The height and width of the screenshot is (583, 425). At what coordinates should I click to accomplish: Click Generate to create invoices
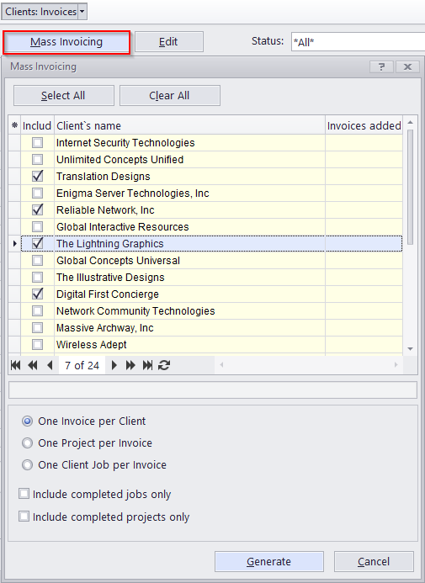(x=268, y=561)
